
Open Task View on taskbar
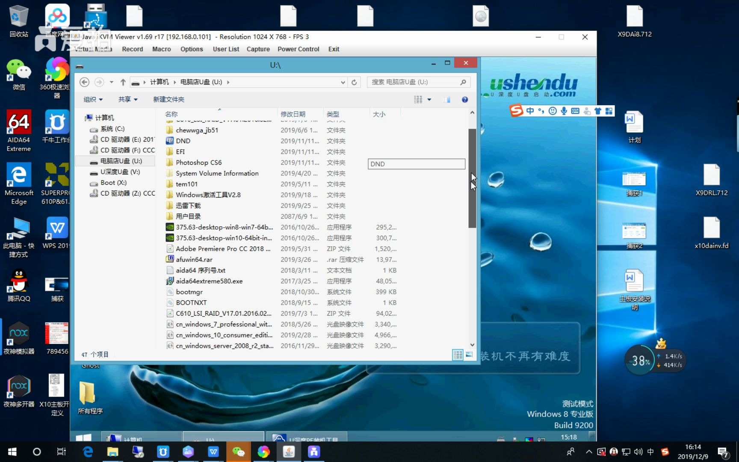(x=62, y=452)
